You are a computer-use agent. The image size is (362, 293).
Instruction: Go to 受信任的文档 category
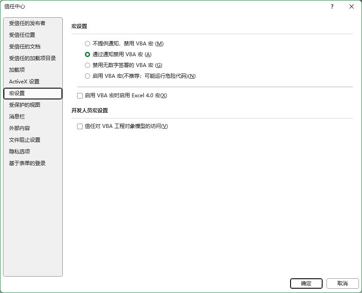(x=33, y=47)
